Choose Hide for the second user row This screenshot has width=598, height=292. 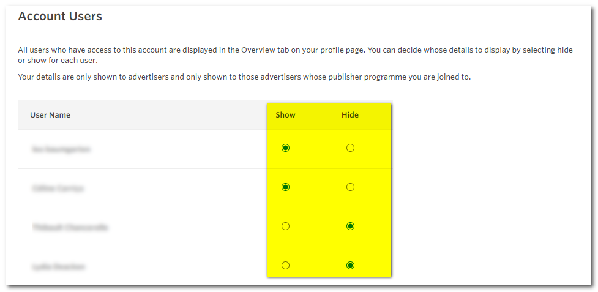tap(350, 187)
